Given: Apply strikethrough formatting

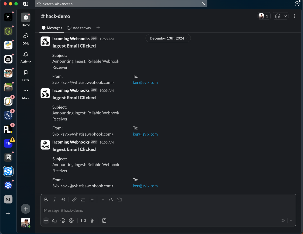Looking at the screenshot, I should 63,200.
